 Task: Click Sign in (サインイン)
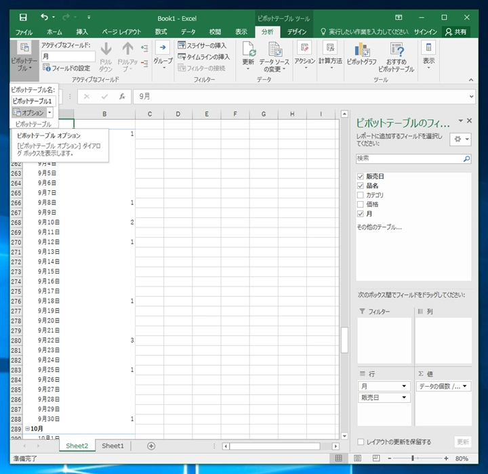425,32
